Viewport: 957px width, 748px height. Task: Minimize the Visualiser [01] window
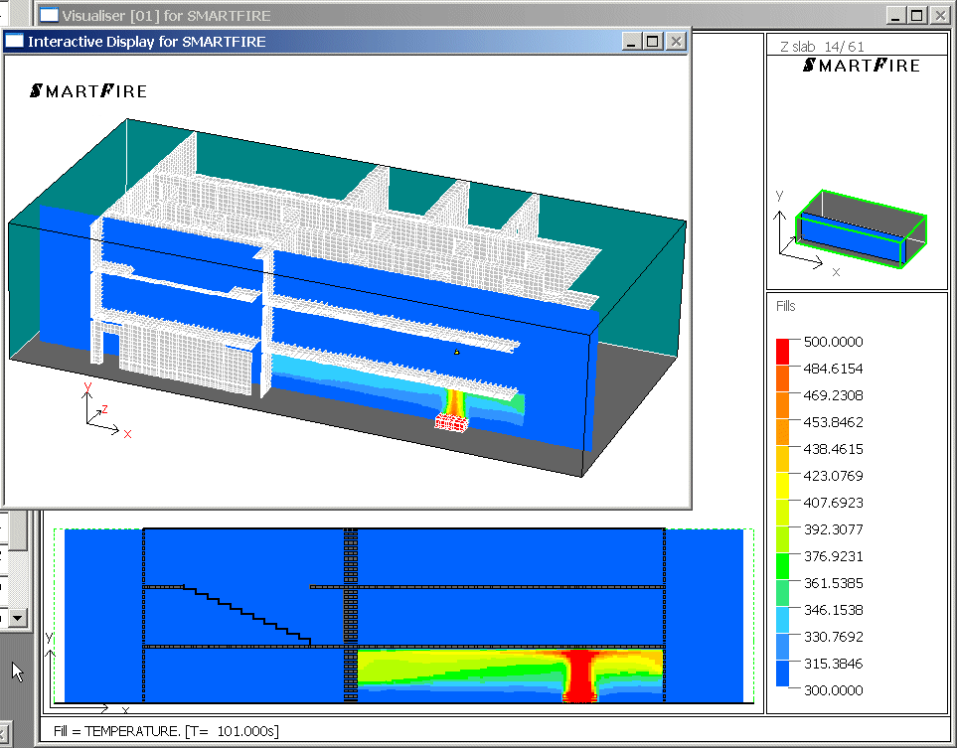[895, 15]
